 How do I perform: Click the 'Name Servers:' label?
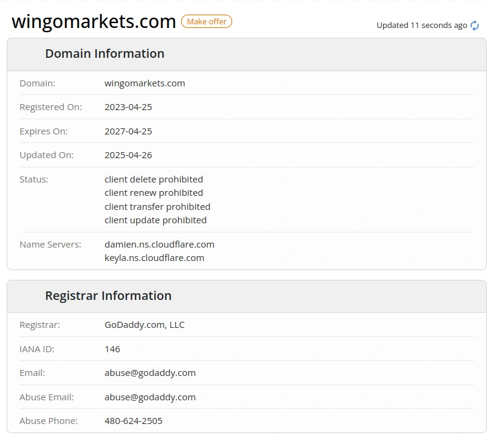click(x=50, y=244)
